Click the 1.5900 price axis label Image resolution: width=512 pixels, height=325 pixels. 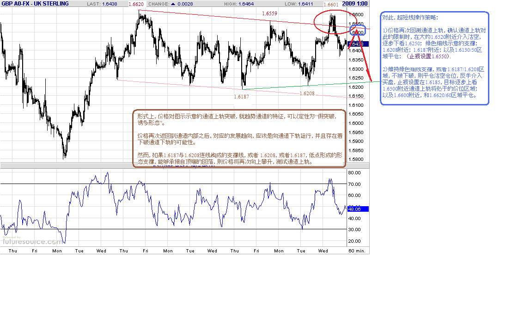click(x=356, y=141)
